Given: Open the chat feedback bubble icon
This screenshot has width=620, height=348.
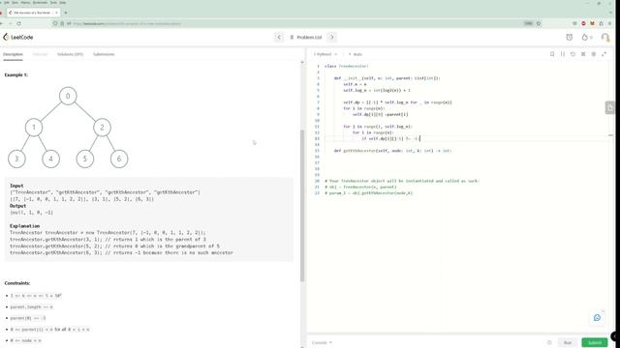Looking at the screenshot, I should 597,318.
